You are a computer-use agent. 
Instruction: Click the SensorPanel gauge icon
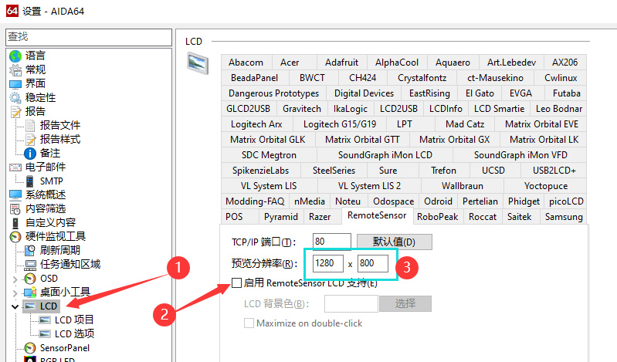(x=30, y=348)
